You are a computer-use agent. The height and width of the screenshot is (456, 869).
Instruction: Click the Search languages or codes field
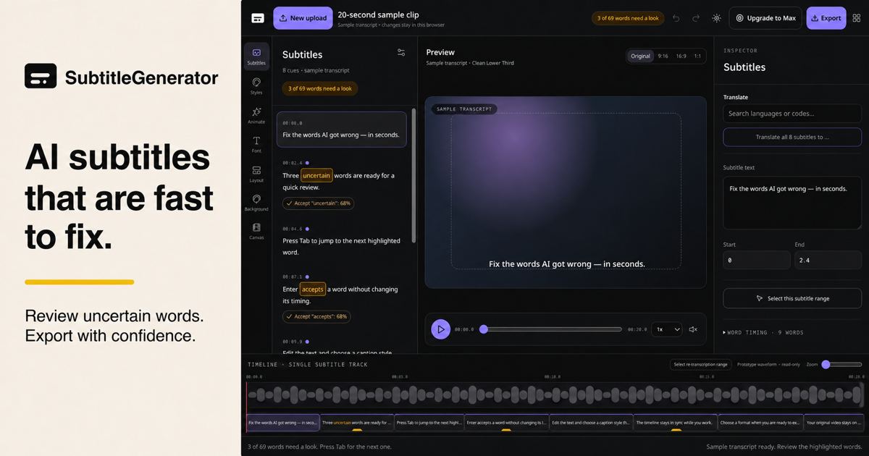point(792,114)
